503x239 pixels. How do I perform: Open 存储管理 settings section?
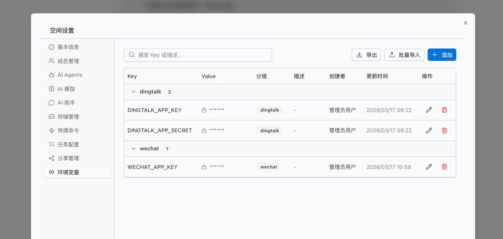[x=68, y=117]
